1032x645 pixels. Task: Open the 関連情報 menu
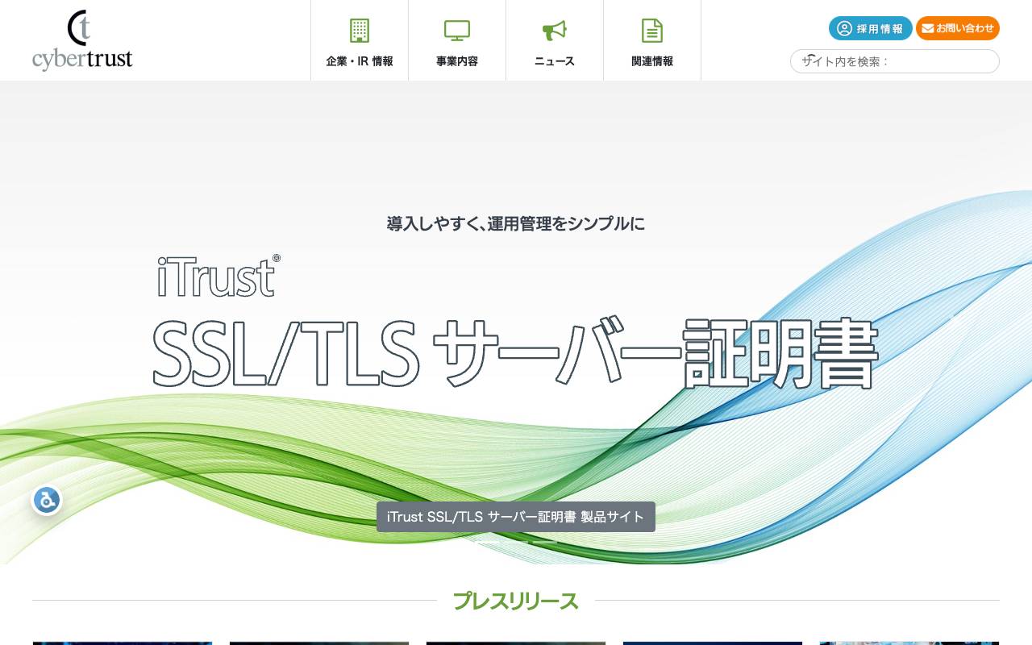point(652,61)
